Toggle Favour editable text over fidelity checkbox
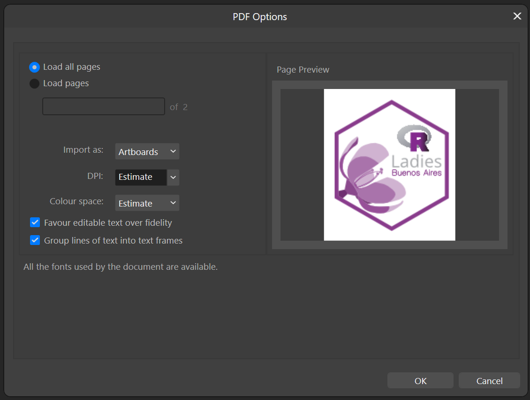 point(35,222)
